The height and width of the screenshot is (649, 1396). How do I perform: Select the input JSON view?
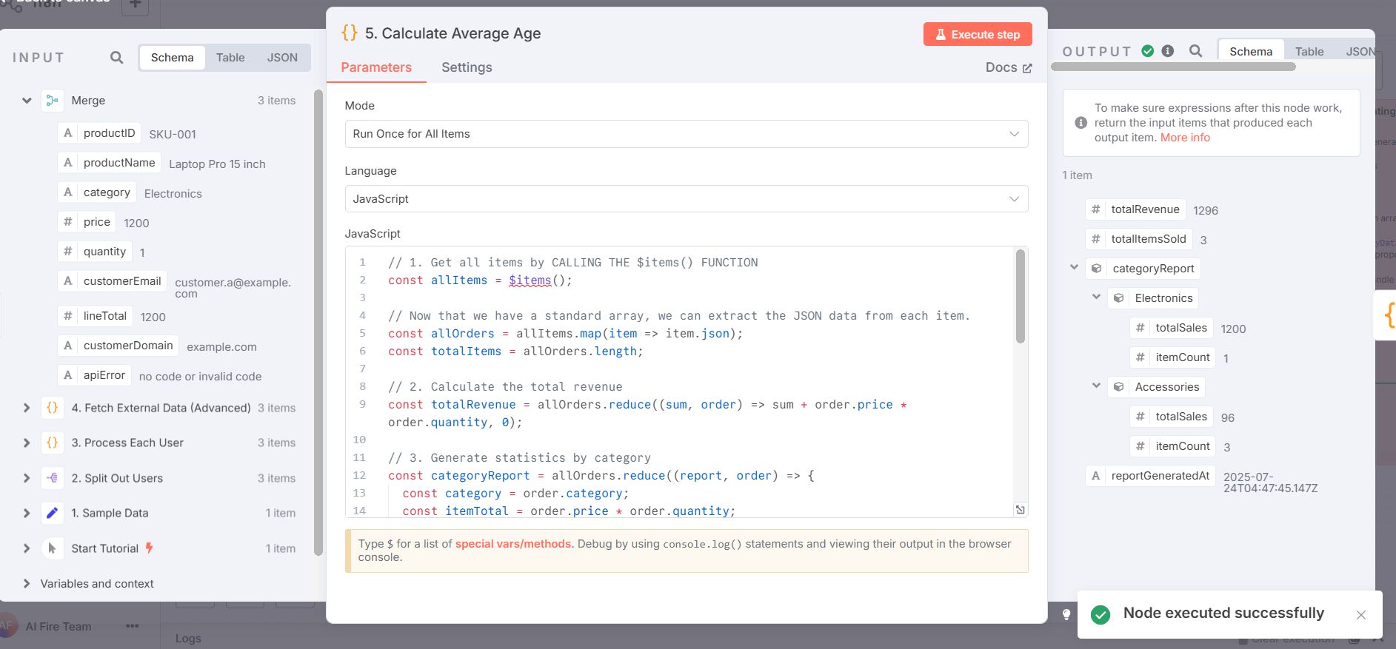[x=282, y=57]
